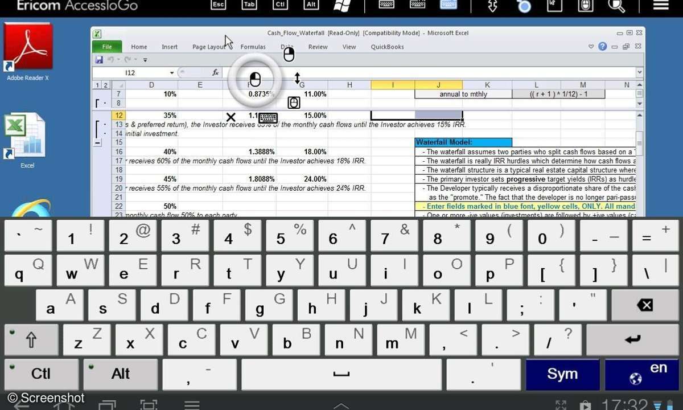The height and width of the screenshot is (410, 683).
Task: Switch to symbols with Sym key
Action: [562, 374]
